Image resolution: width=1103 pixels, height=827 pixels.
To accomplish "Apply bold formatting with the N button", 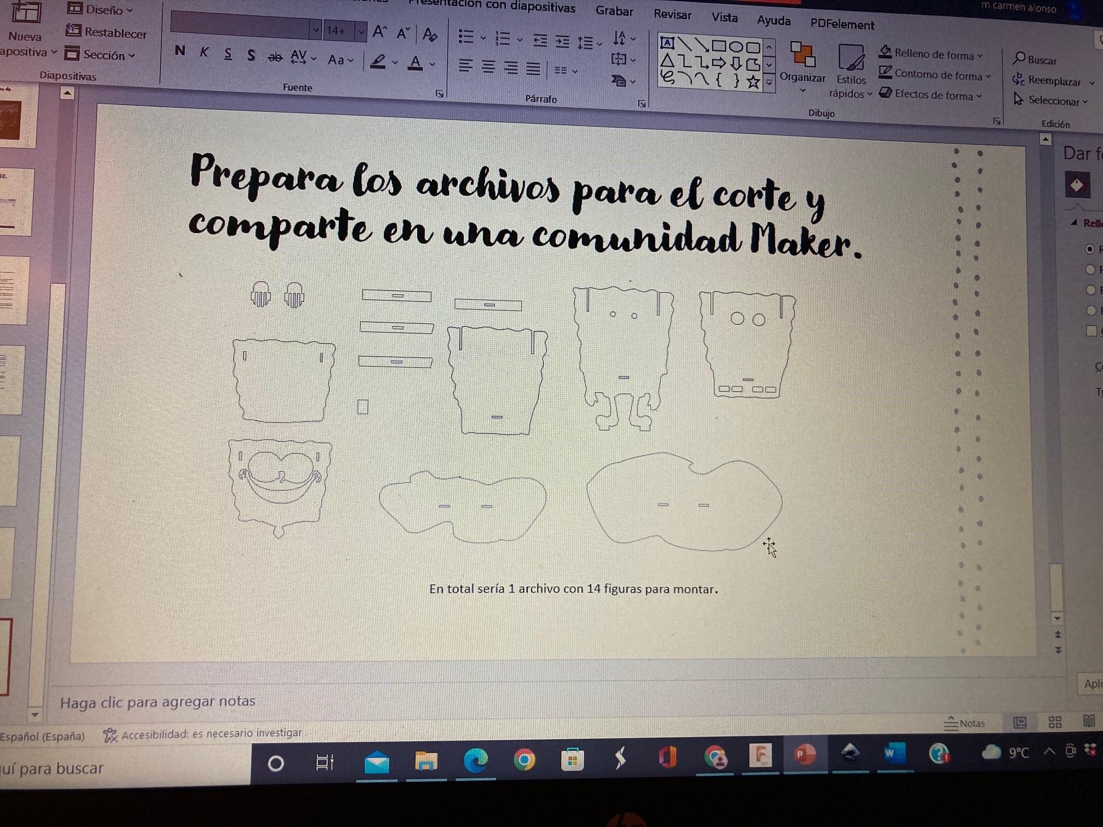I will click(179, 51).
